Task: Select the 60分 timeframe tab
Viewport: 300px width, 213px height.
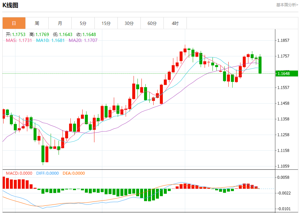Action: (152, 23)
